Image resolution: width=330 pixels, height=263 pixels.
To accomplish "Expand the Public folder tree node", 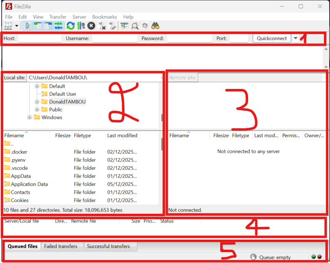I will point(37,109).
